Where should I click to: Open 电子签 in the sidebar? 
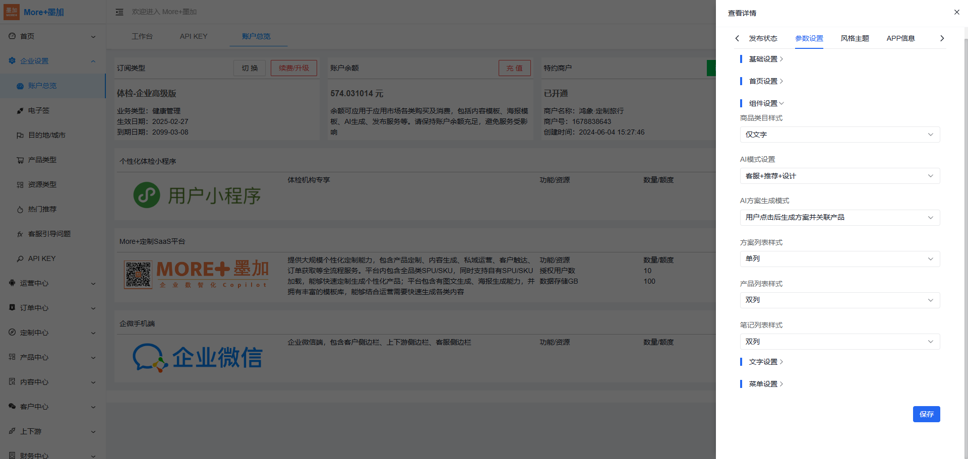click(x=39, y=110)
